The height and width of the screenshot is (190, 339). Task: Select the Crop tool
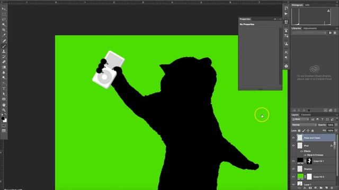tap(4, 30)
